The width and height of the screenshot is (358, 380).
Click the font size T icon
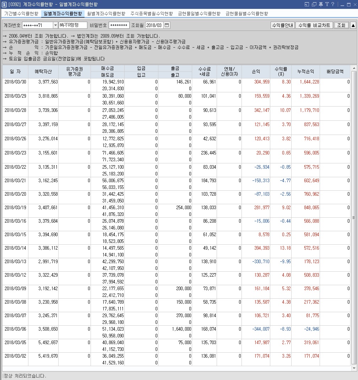point(327,4)
